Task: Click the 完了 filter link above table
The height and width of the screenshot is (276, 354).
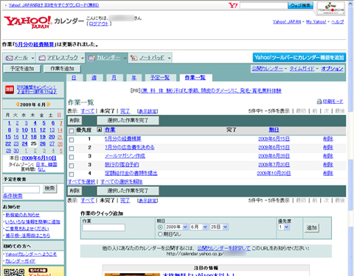Action: point(125,111)
